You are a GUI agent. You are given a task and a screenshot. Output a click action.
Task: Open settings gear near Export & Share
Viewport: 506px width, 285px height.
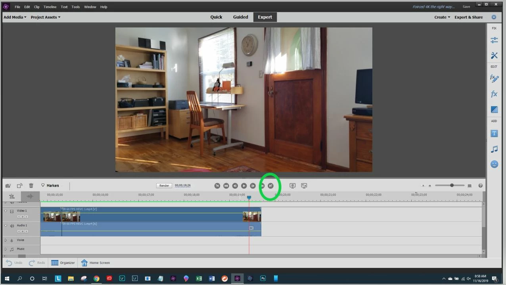tap(494, 17)
